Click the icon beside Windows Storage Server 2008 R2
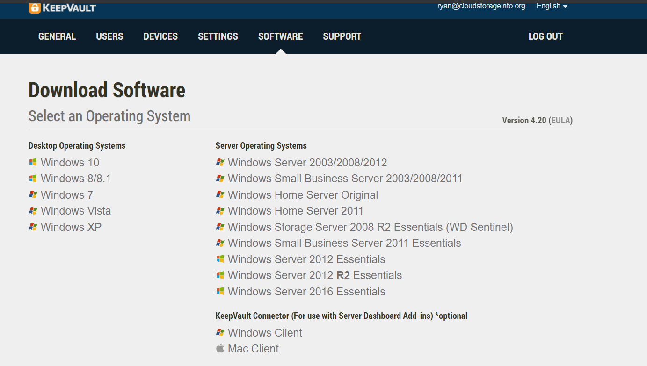647x366 pixels. click(220, 227)
